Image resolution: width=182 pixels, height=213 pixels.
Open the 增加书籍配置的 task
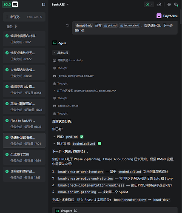[x=24, y=106]
